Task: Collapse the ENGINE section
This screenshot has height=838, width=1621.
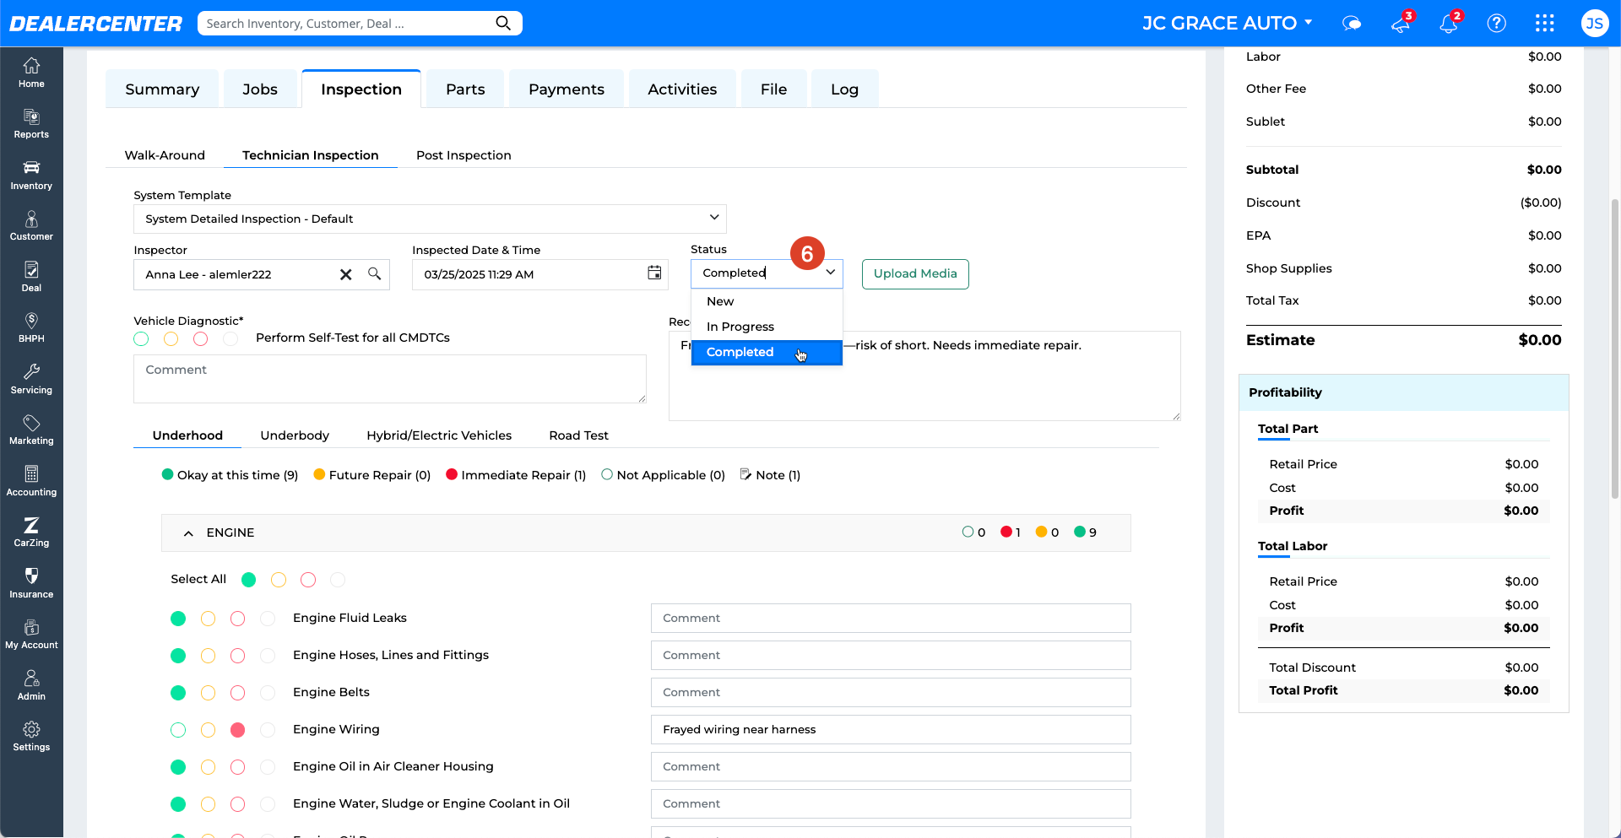Action: (x=188, y=533)
